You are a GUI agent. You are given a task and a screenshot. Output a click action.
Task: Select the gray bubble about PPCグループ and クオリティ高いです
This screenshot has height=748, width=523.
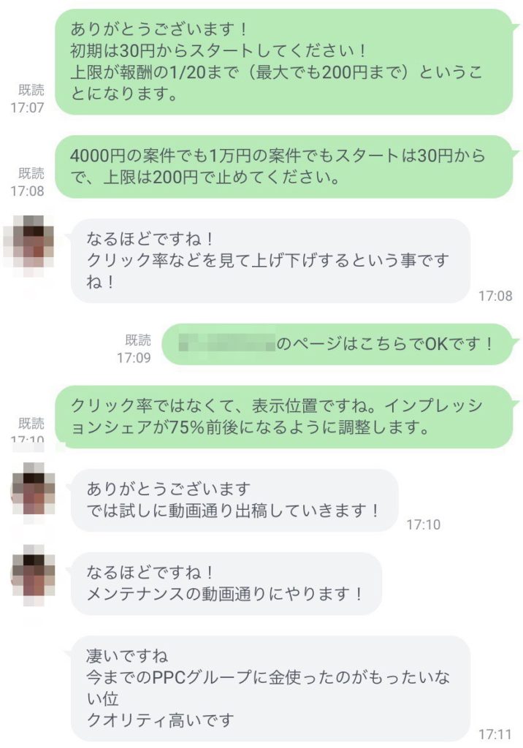[270, 688]
